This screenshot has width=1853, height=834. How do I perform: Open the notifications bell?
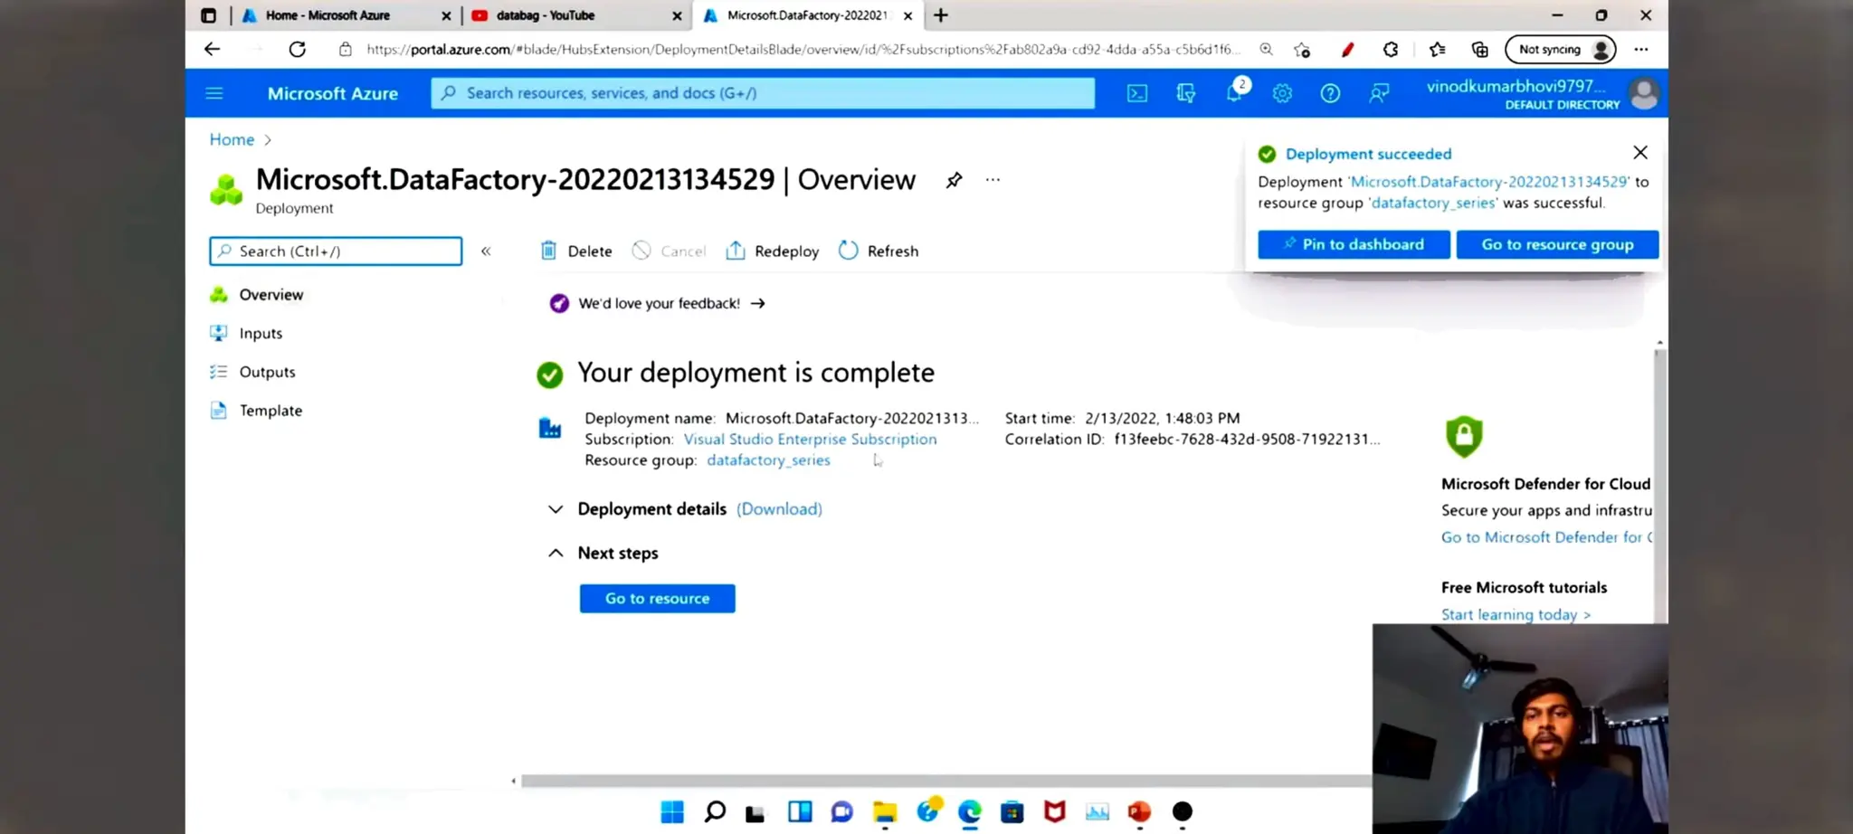point(1235,92)
